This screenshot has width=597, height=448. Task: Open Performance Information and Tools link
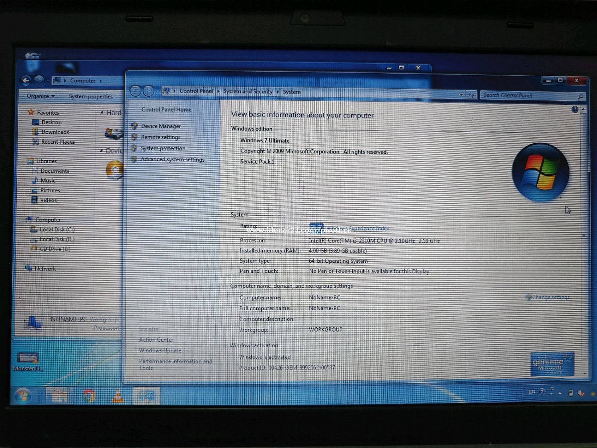tap(176, 364)
